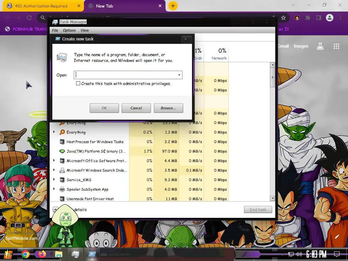Close the 401 Authorization Required tab
The width and height of the screenshot is (348, 261).
(79, 6)
